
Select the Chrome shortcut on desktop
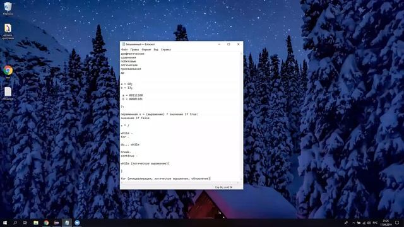8,71
